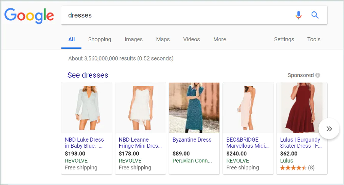Open the Videos tab
This screenshot has width=344, height=185.
click(192, 39)
